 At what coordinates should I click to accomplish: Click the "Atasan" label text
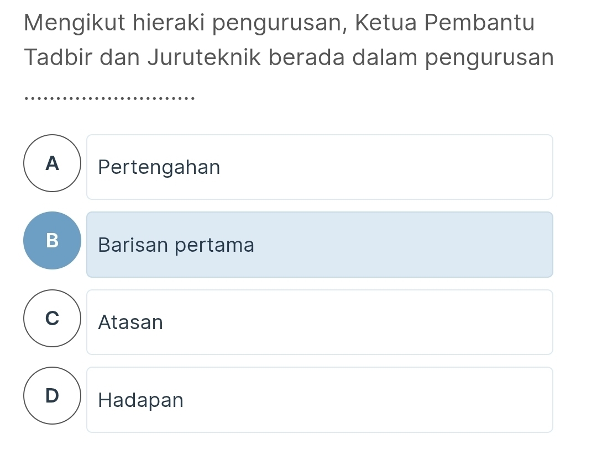130,322
